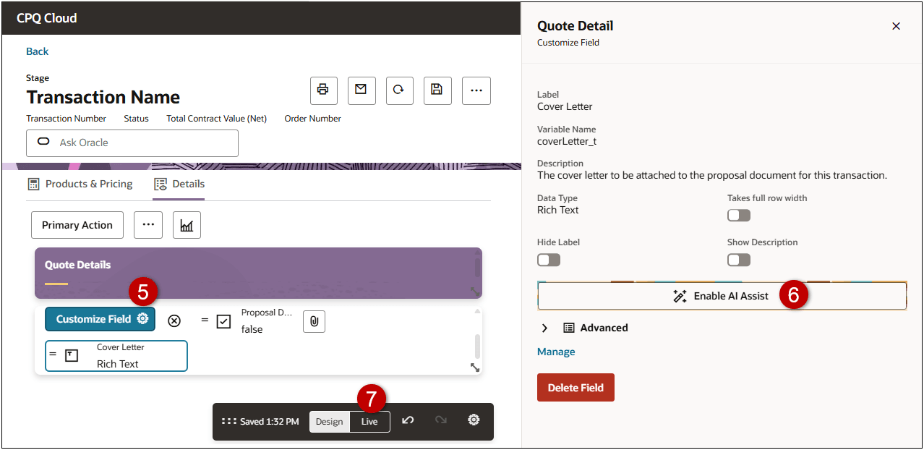
Task: Click the Manage link
Action: click(x=556, y=352)
